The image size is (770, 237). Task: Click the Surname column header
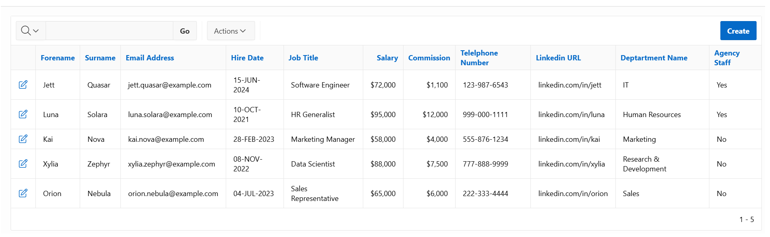[100, 58]
